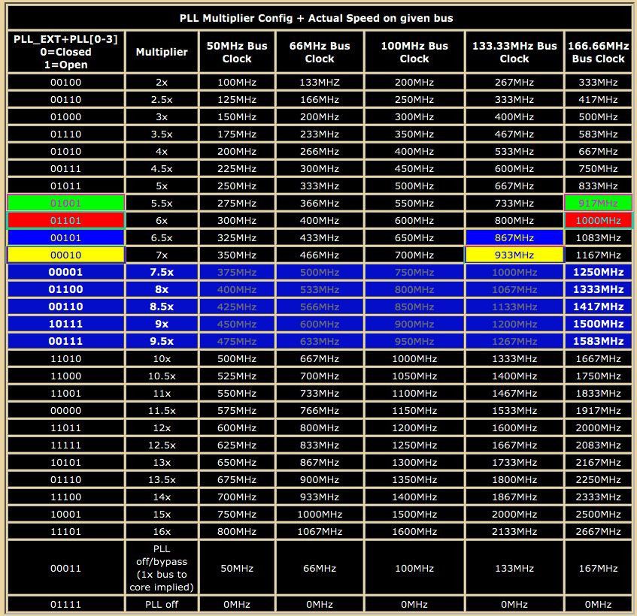Select the '66MHz Bus Clock' column header

pos(320,52)
